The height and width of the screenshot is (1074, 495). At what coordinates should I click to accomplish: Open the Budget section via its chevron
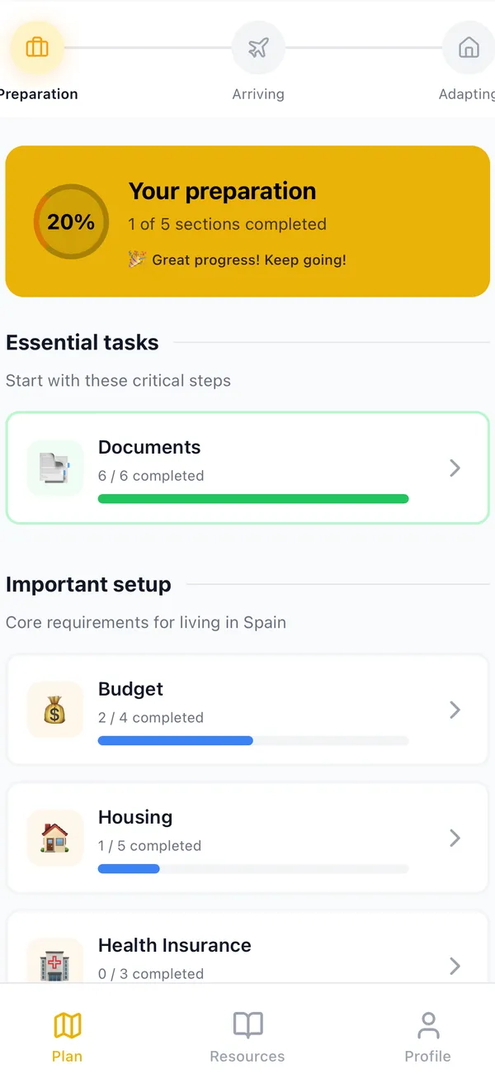pos(455,709)
